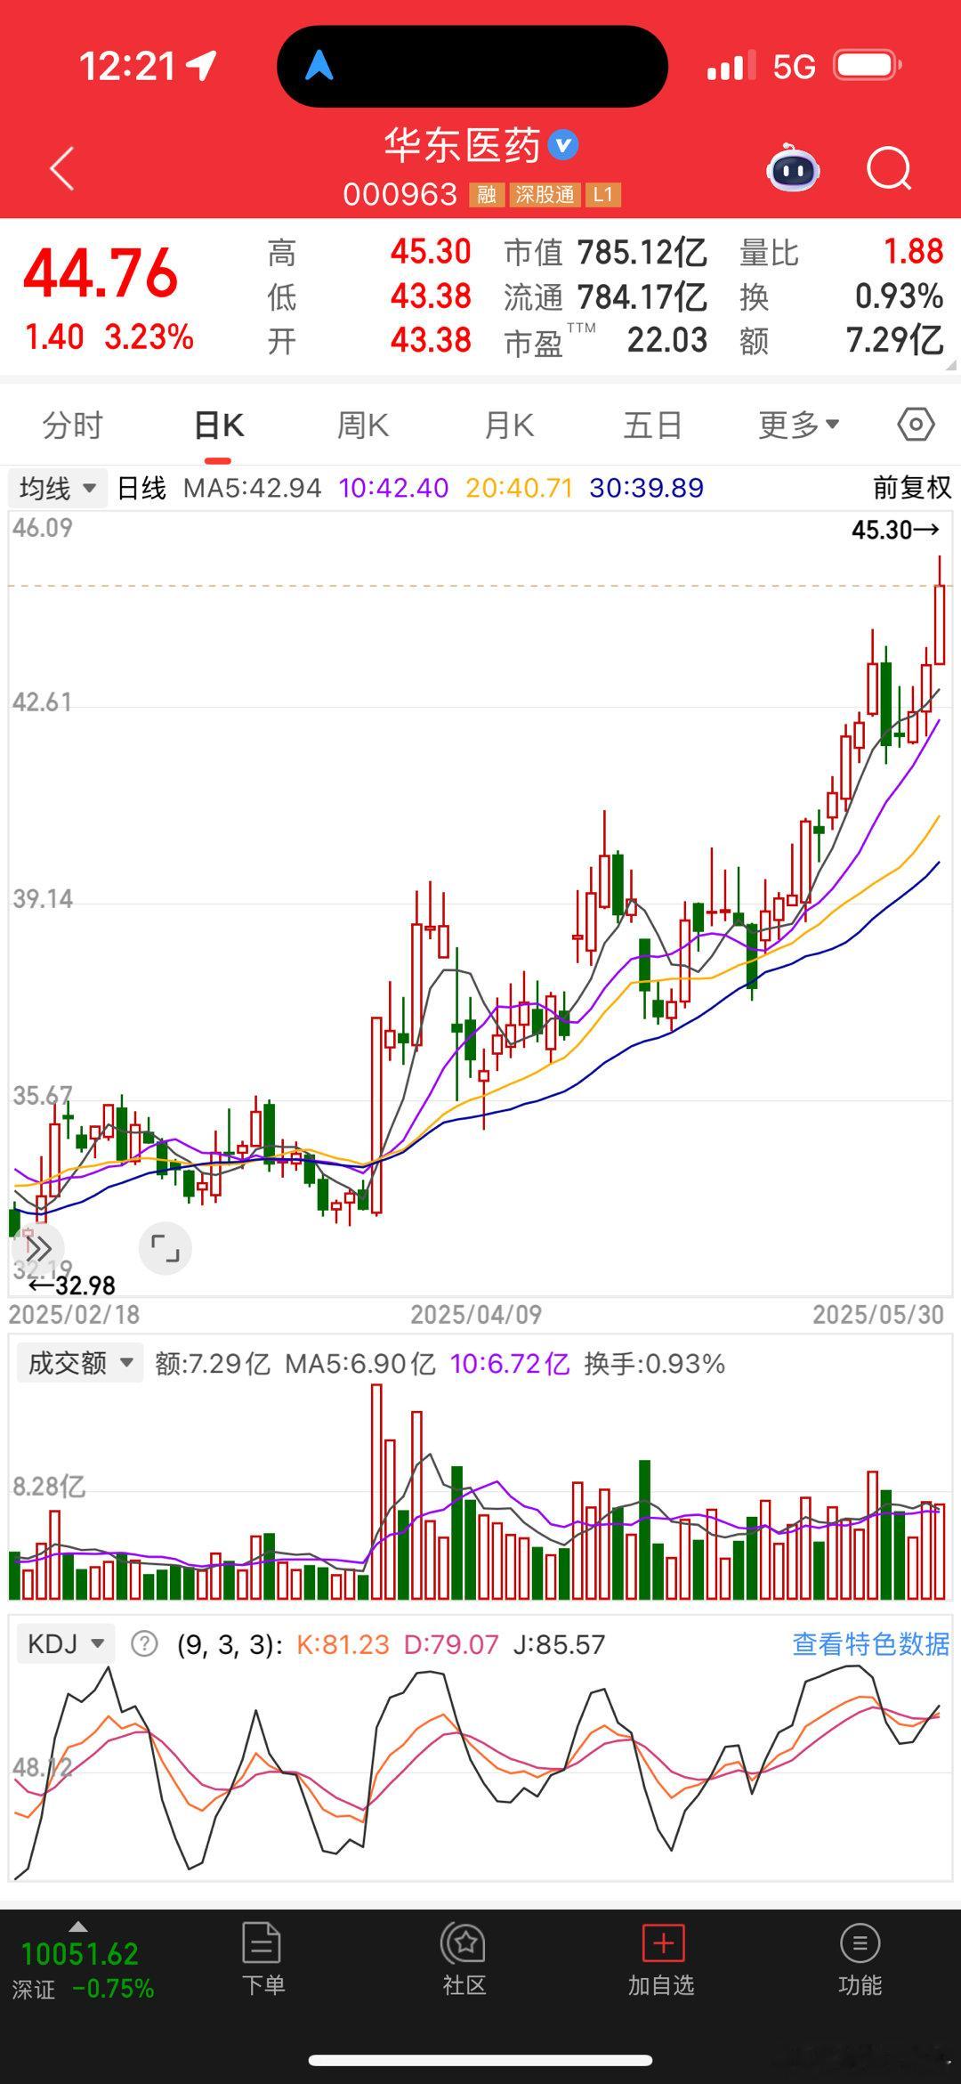The width and height of the screenshot is (961, 2084).
Task: Tap the cellular signal bars
Action: 731,66
